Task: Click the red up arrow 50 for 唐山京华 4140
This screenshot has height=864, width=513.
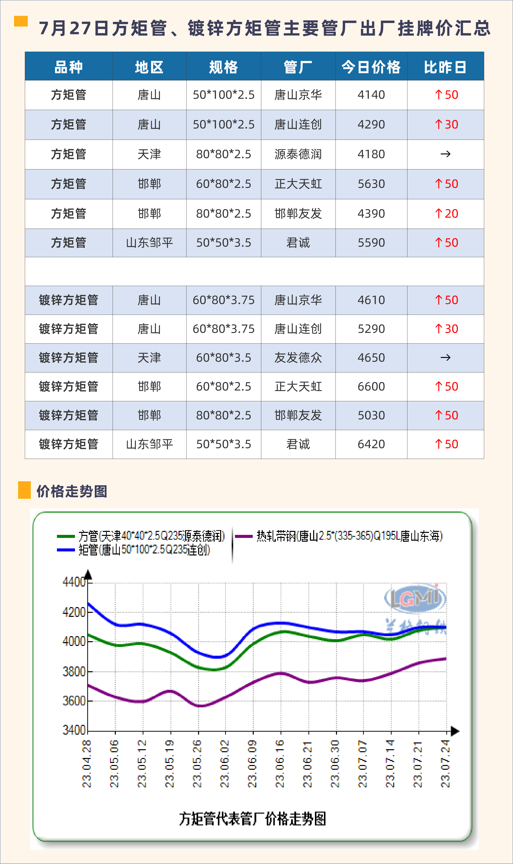Action: tap(446, 95)
